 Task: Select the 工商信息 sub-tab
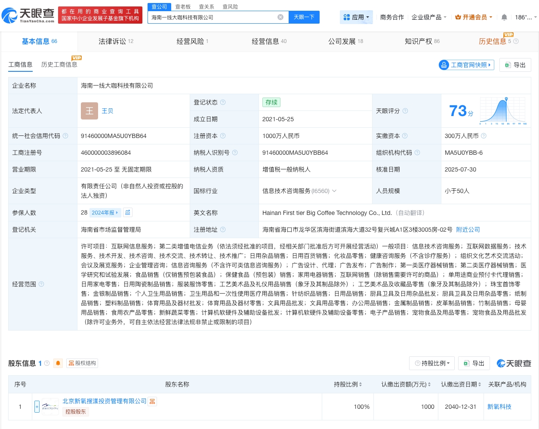click(x=20, y=64)
